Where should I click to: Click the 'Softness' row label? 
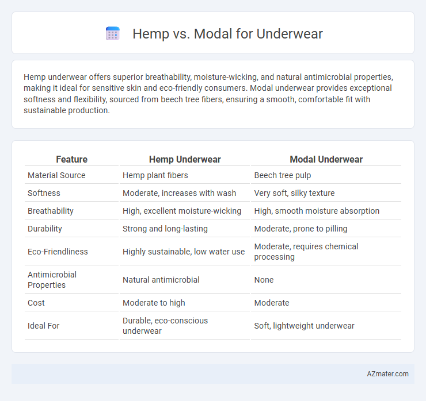click(44, 193)
